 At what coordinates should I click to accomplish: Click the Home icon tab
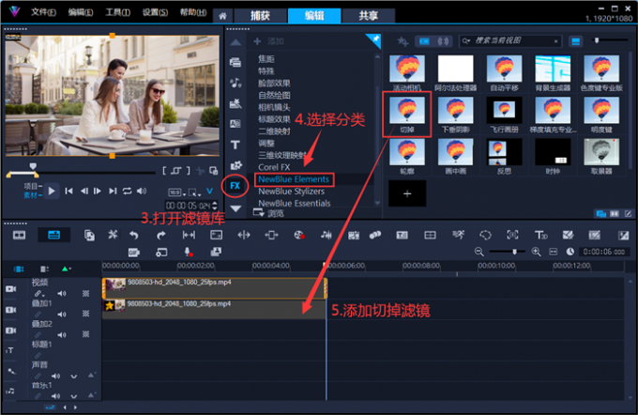coord(222,15)
